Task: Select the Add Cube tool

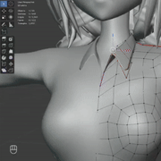Action: [4, 32]
